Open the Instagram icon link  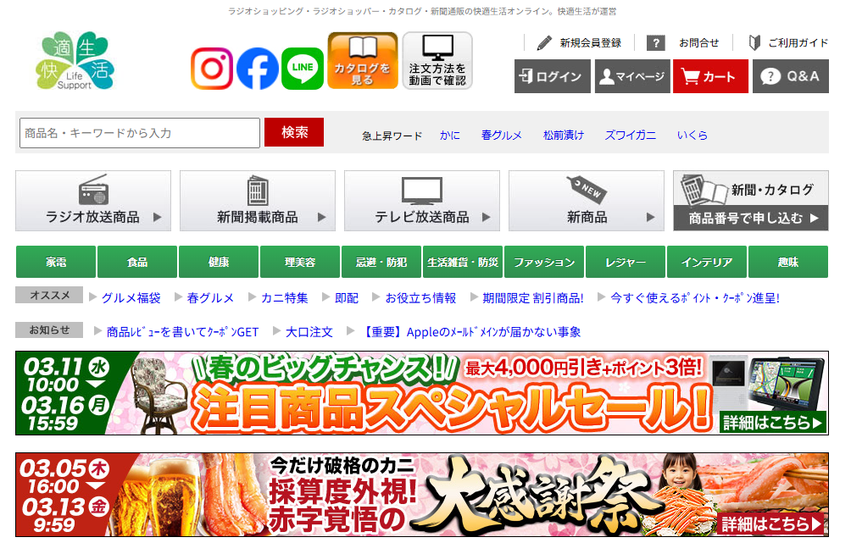point(212,68)
